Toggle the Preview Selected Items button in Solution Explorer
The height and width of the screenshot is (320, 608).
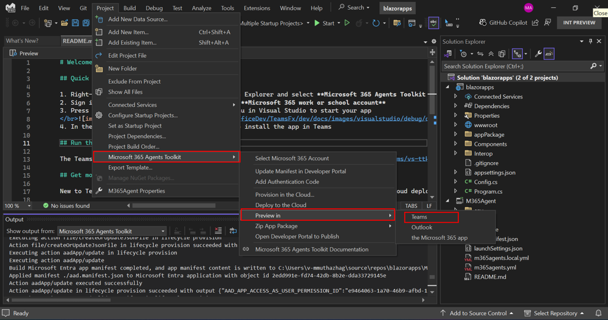549,54
